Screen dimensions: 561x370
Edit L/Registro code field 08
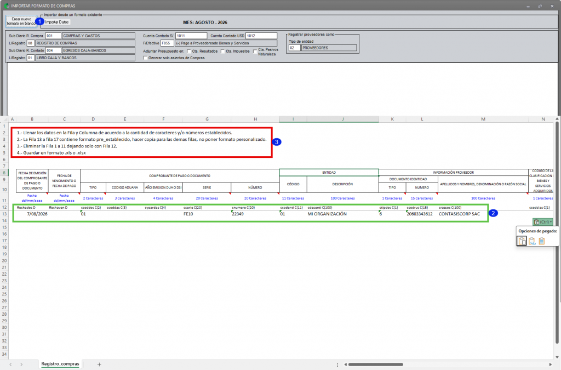pos(31,43)
